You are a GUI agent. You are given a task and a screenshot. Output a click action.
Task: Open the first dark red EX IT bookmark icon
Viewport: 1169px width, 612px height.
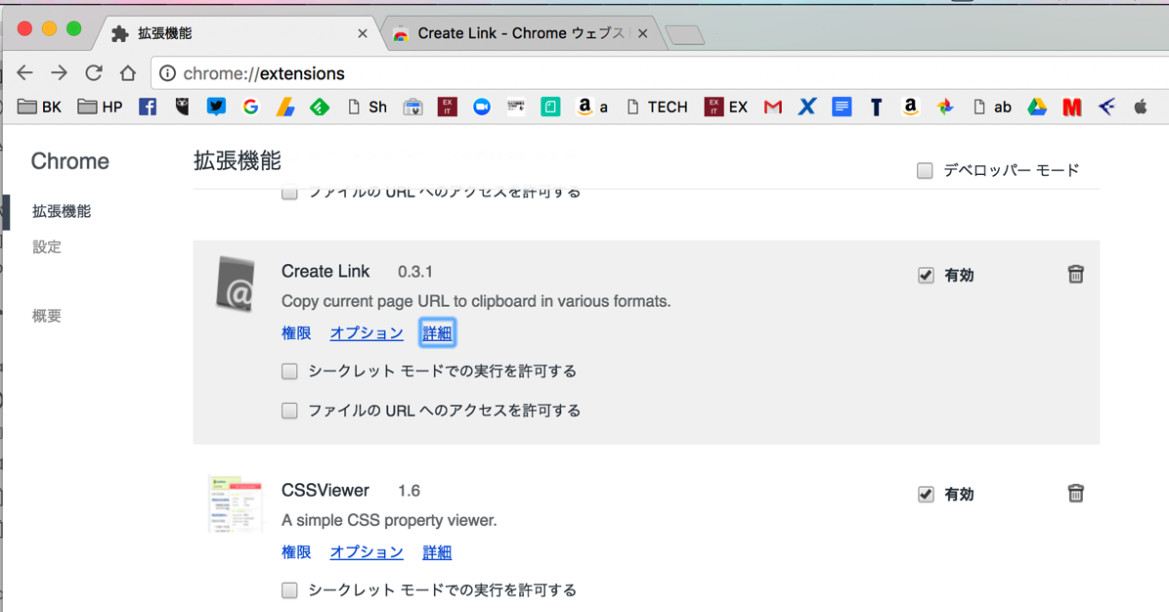[448, 107]
